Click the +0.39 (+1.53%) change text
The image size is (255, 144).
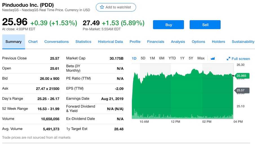click(x=54, y=23)
